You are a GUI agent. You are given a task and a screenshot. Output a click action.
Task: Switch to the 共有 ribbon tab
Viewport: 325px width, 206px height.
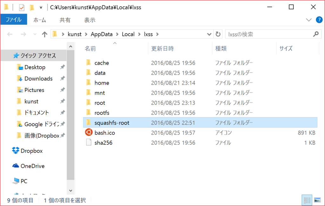pyautogui.click(x=65, y=20)
